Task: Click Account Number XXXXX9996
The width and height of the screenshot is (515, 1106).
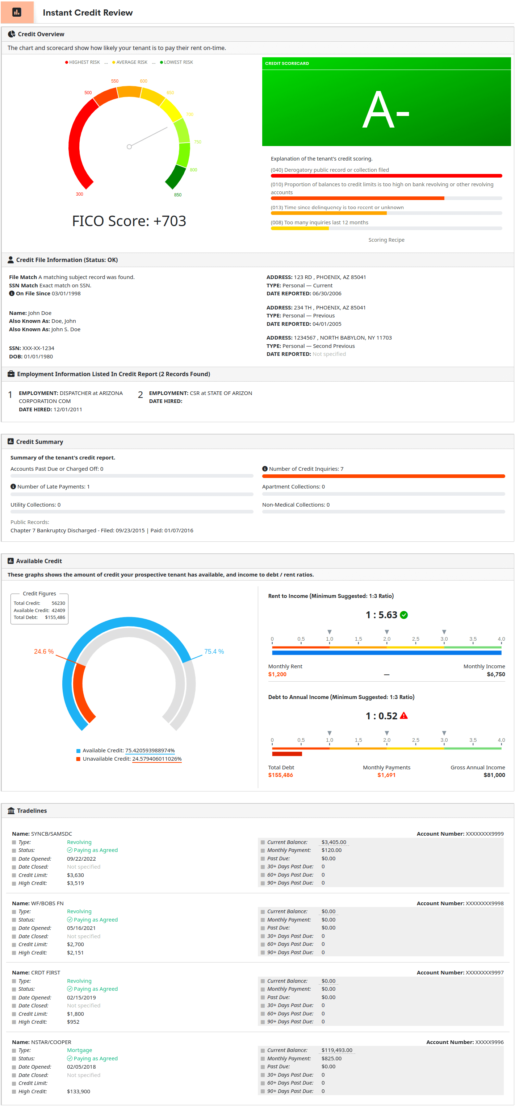Action: [465, 1042]
